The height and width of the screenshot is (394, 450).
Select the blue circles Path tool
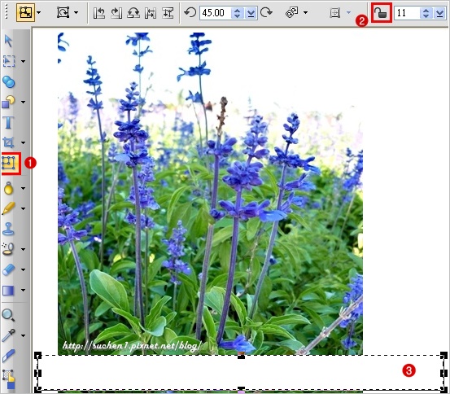pyautogui.click(x=9, y=81)
